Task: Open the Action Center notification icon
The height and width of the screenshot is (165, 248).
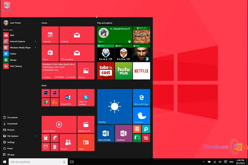Action: (226, 162)
